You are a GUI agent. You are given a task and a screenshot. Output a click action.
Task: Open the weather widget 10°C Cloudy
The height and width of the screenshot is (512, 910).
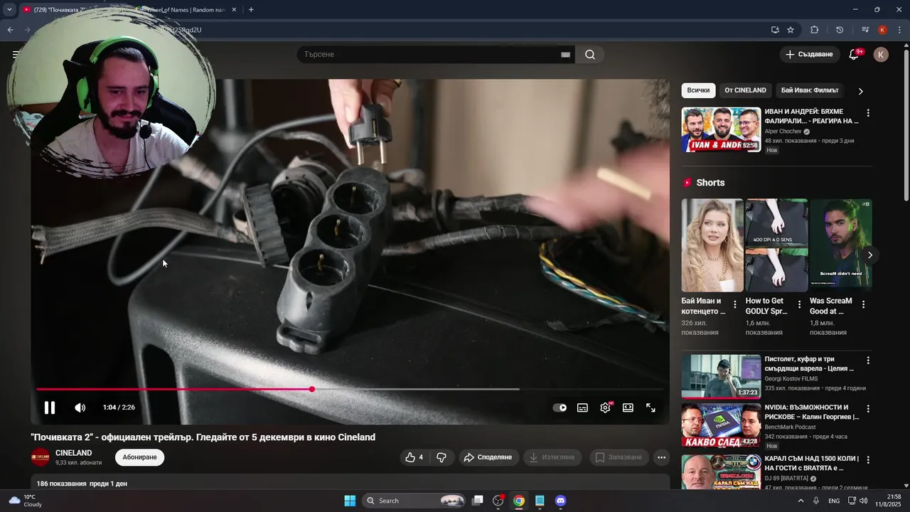point(24,501)
